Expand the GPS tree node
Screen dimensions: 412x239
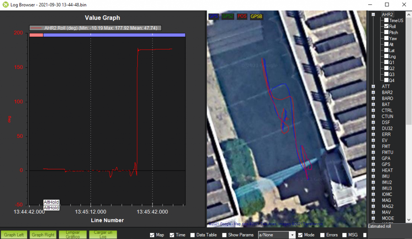(x=373, y=164)
